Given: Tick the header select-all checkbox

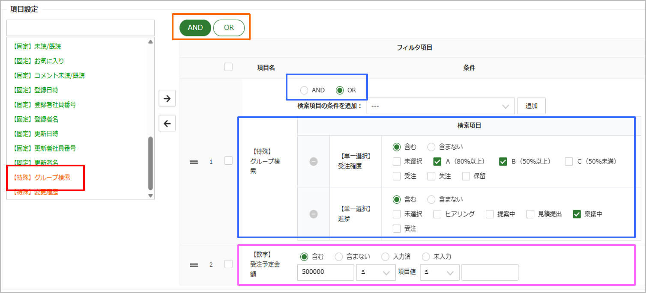Looking at the screenshot, I should point(228,67).
